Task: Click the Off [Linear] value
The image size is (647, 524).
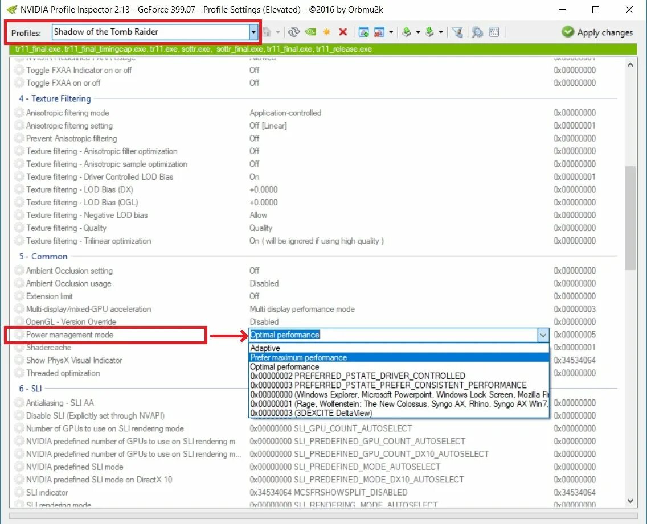Action: pos(268,125)
